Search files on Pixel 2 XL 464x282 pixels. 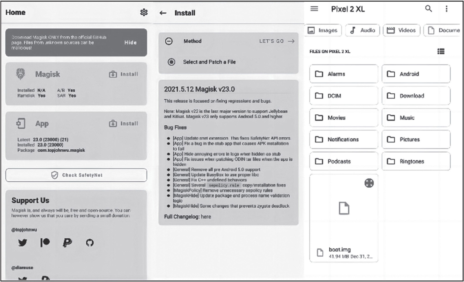click(428, 9)
